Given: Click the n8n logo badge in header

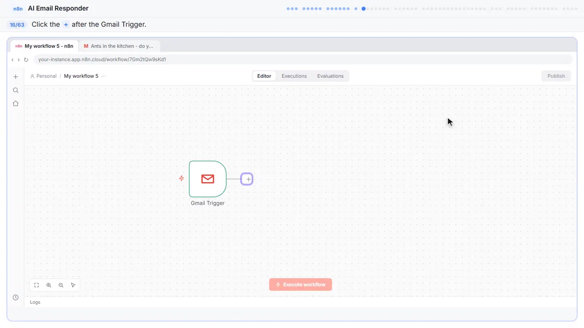Looking at the screenshot, I should [x=18, y=9].
